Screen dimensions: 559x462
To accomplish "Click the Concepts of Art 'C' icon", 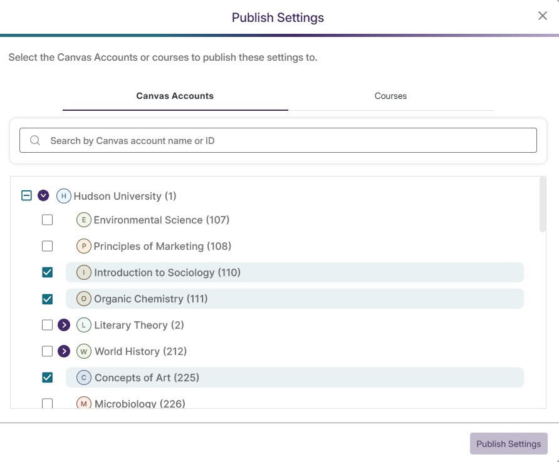I will click(84, 377).
